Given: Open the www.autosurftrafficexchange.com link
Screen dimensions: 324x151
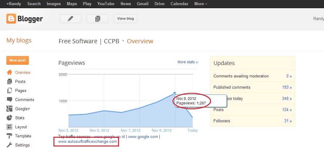Looking at the screenshot, I should tap(88, 142).
